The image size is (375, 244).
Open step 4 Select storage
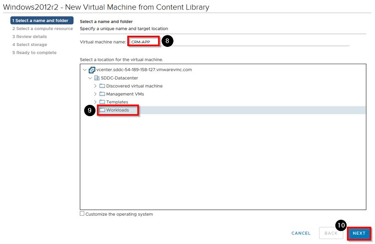[x=30, y=45]
